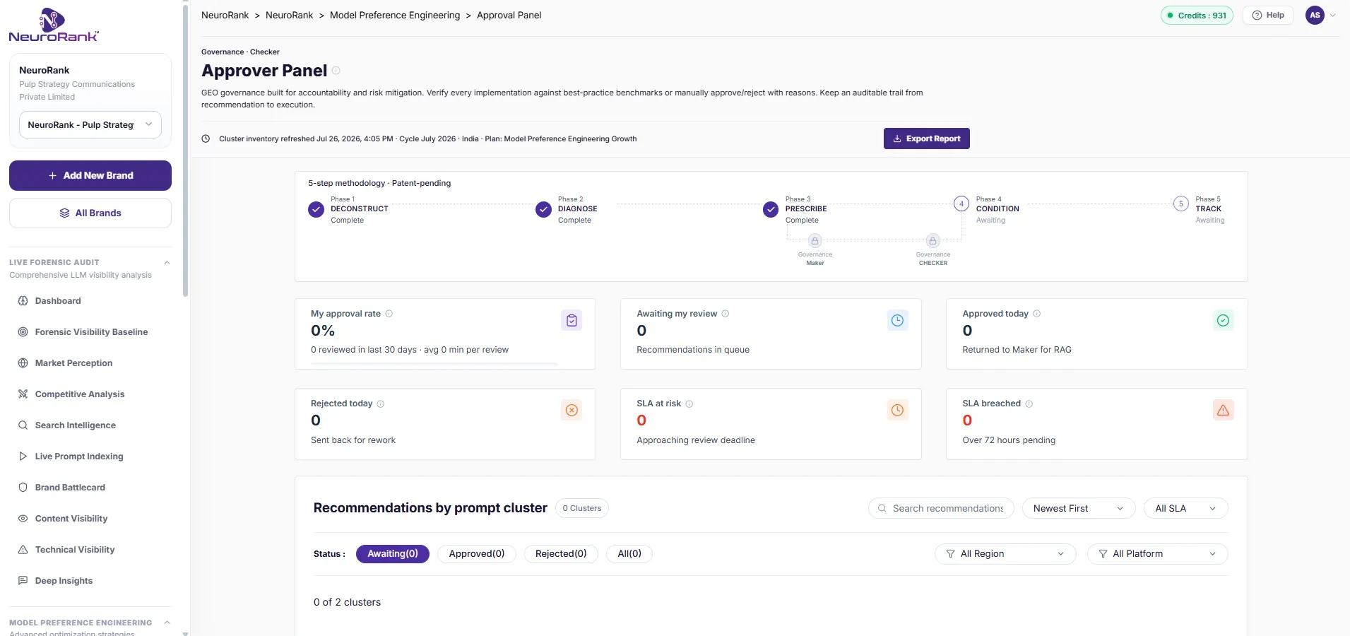Click the sidebar vertical scrollbar

click(185, 150)
